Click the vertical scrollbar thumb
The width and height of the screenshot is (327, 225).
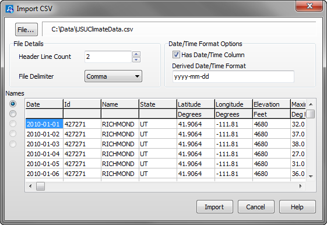click(x=311, y=114)
